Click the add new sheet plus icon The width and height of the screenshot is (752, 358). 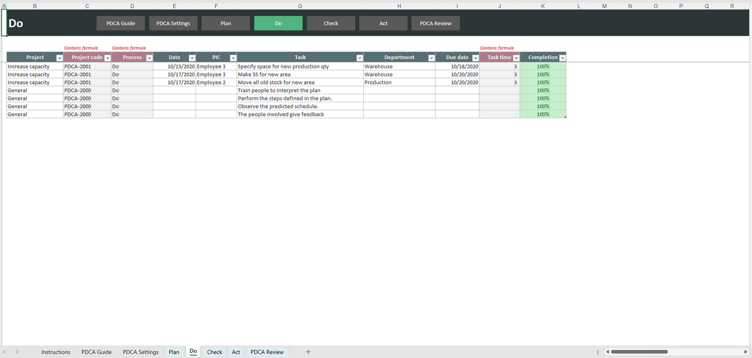pos(308,352)
